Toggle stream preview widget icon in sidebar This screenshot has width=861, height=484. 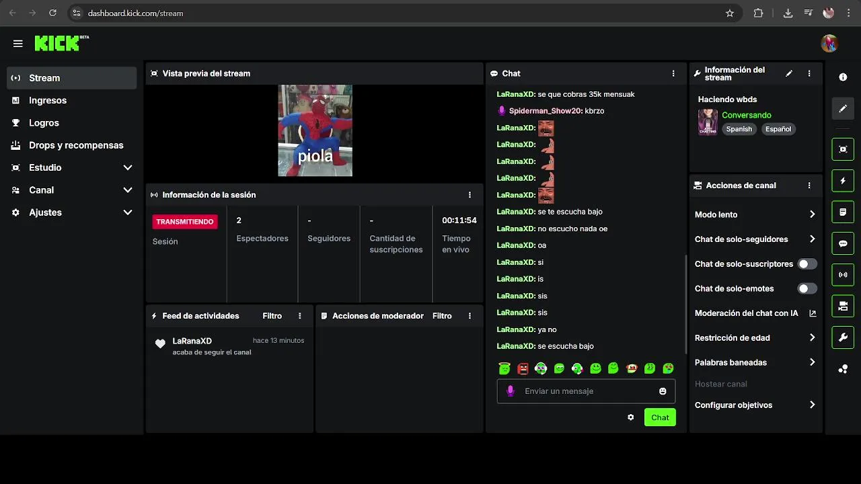843,149
